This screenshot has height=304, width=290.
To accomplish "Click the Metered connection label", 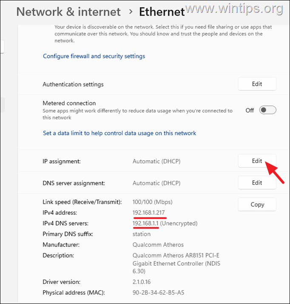I will [69, 103].
